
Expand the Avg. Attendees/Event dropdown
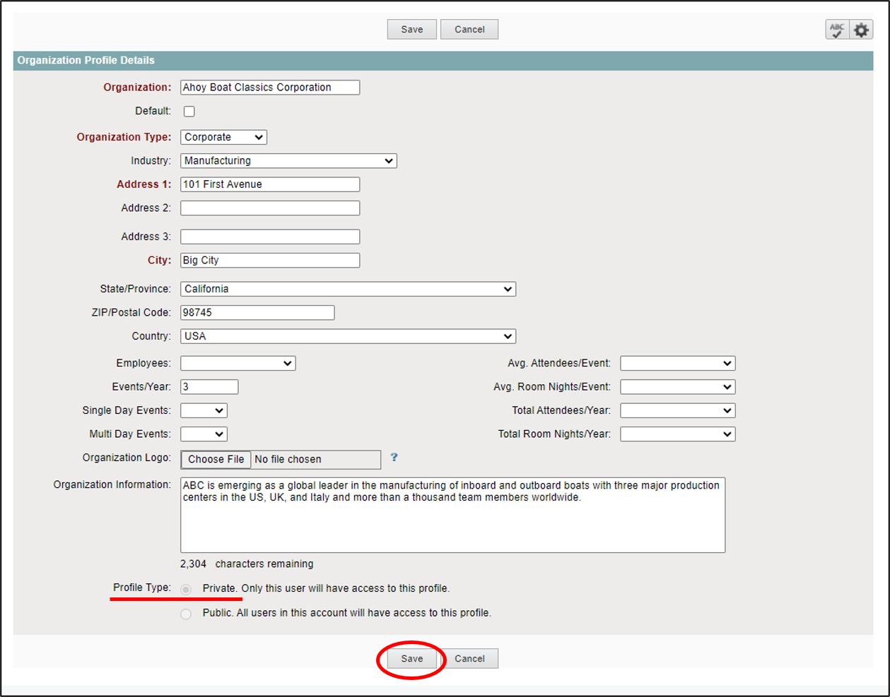677,363
